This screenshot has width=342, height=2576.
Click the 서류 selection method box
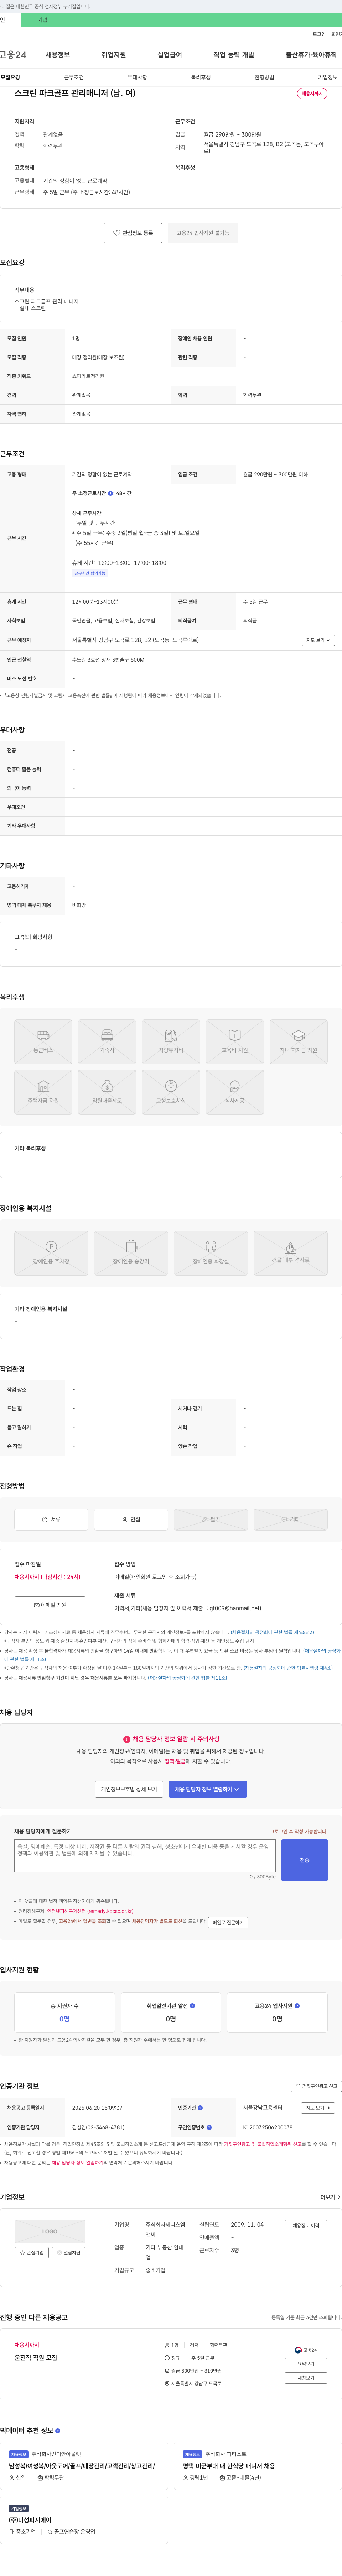(51, 1519)
